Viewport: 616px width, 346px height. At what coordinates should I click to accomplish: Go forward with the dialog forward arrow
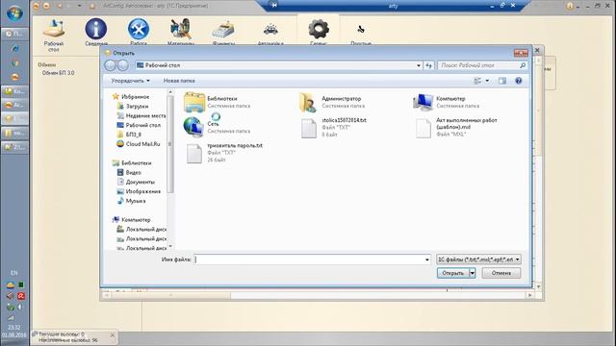click(123, 65)
